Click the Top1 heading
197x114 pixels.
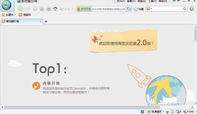click(x=50, y=69)
